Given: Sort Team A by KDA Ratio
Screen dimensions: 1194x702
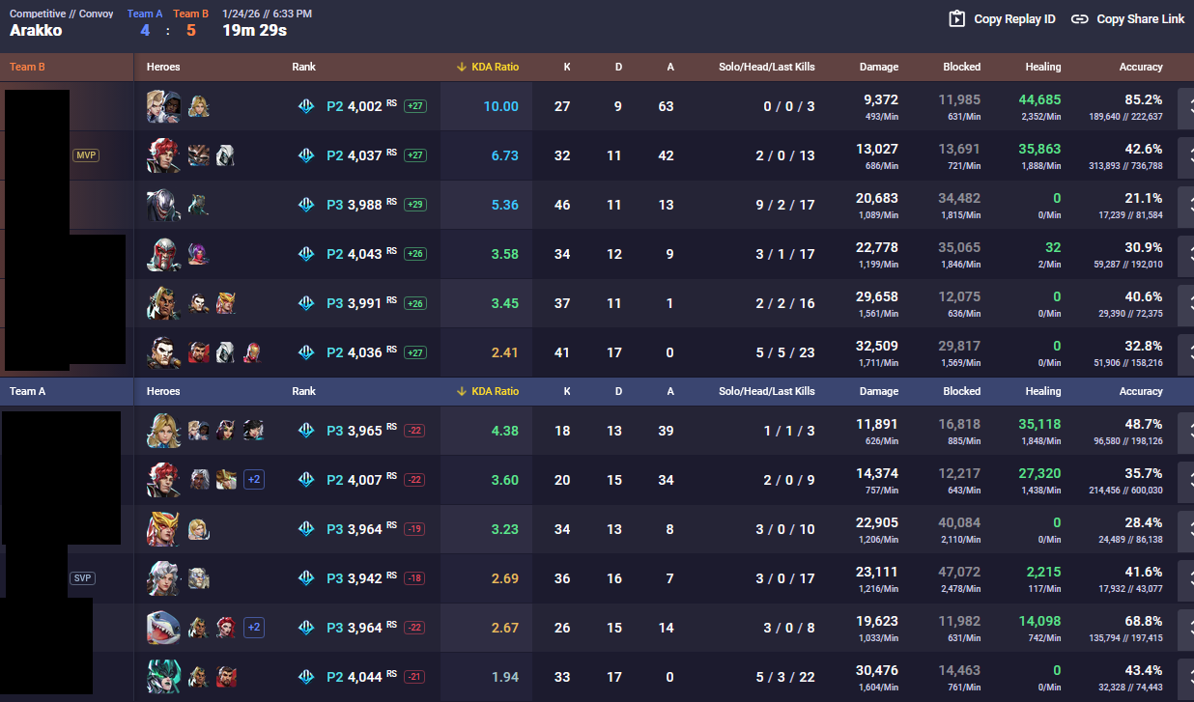Looking at the screenshot, I should click(488, 391).
